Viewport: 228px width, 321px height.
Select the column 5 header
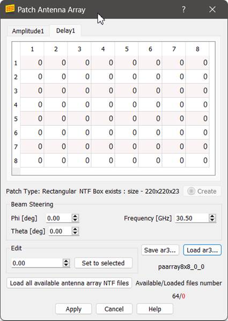pyautogui.click(x=127, y=49)
